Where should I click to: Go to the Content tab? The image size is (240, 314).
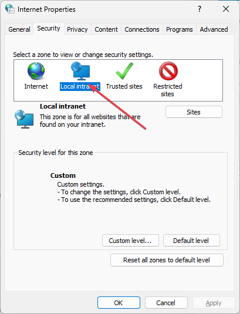pos(106,29)
